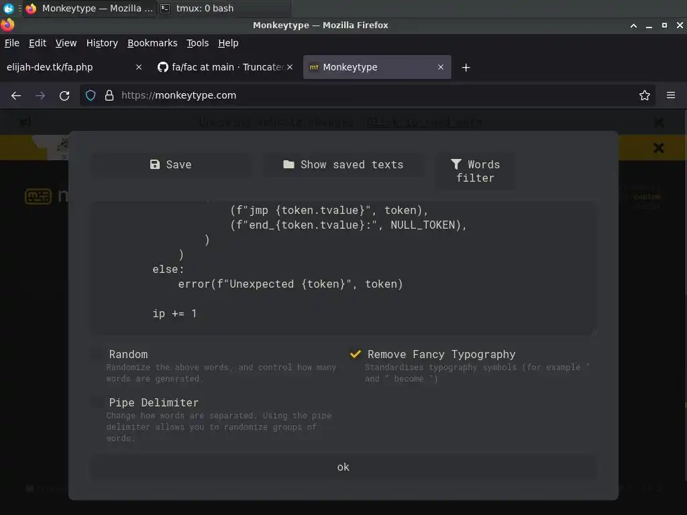Click the 'else:' line in the text
Viewport: 687px width, 515px height.
point(168,270)
